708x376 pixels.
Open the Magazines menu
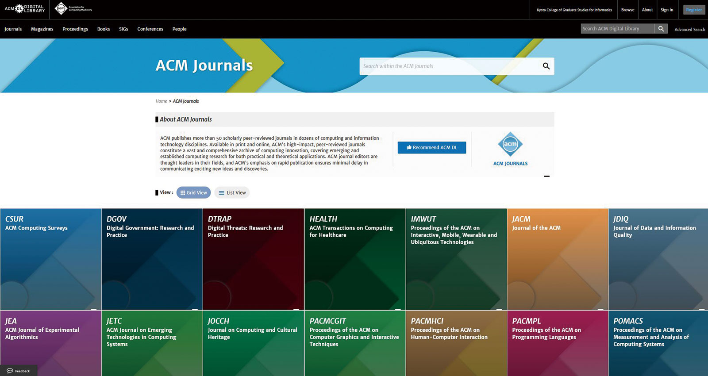pos(42,29)
